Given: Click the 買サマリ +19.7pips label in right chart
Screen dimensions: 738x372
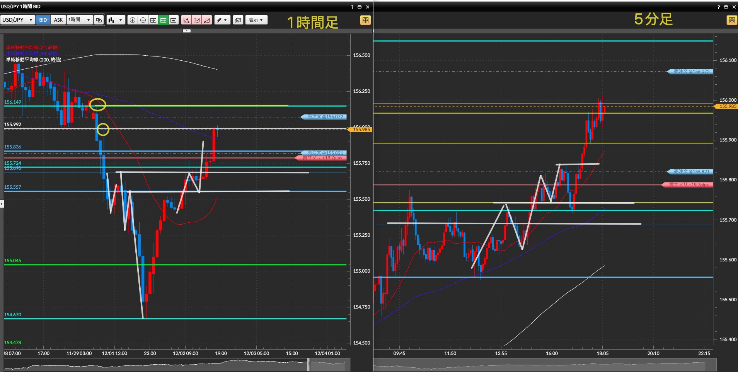Looking at the screenshot, I should pos(688,185).
